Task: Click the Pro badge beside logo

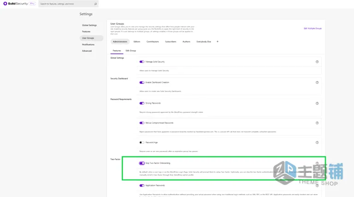Action: click(x=32, y=4)
